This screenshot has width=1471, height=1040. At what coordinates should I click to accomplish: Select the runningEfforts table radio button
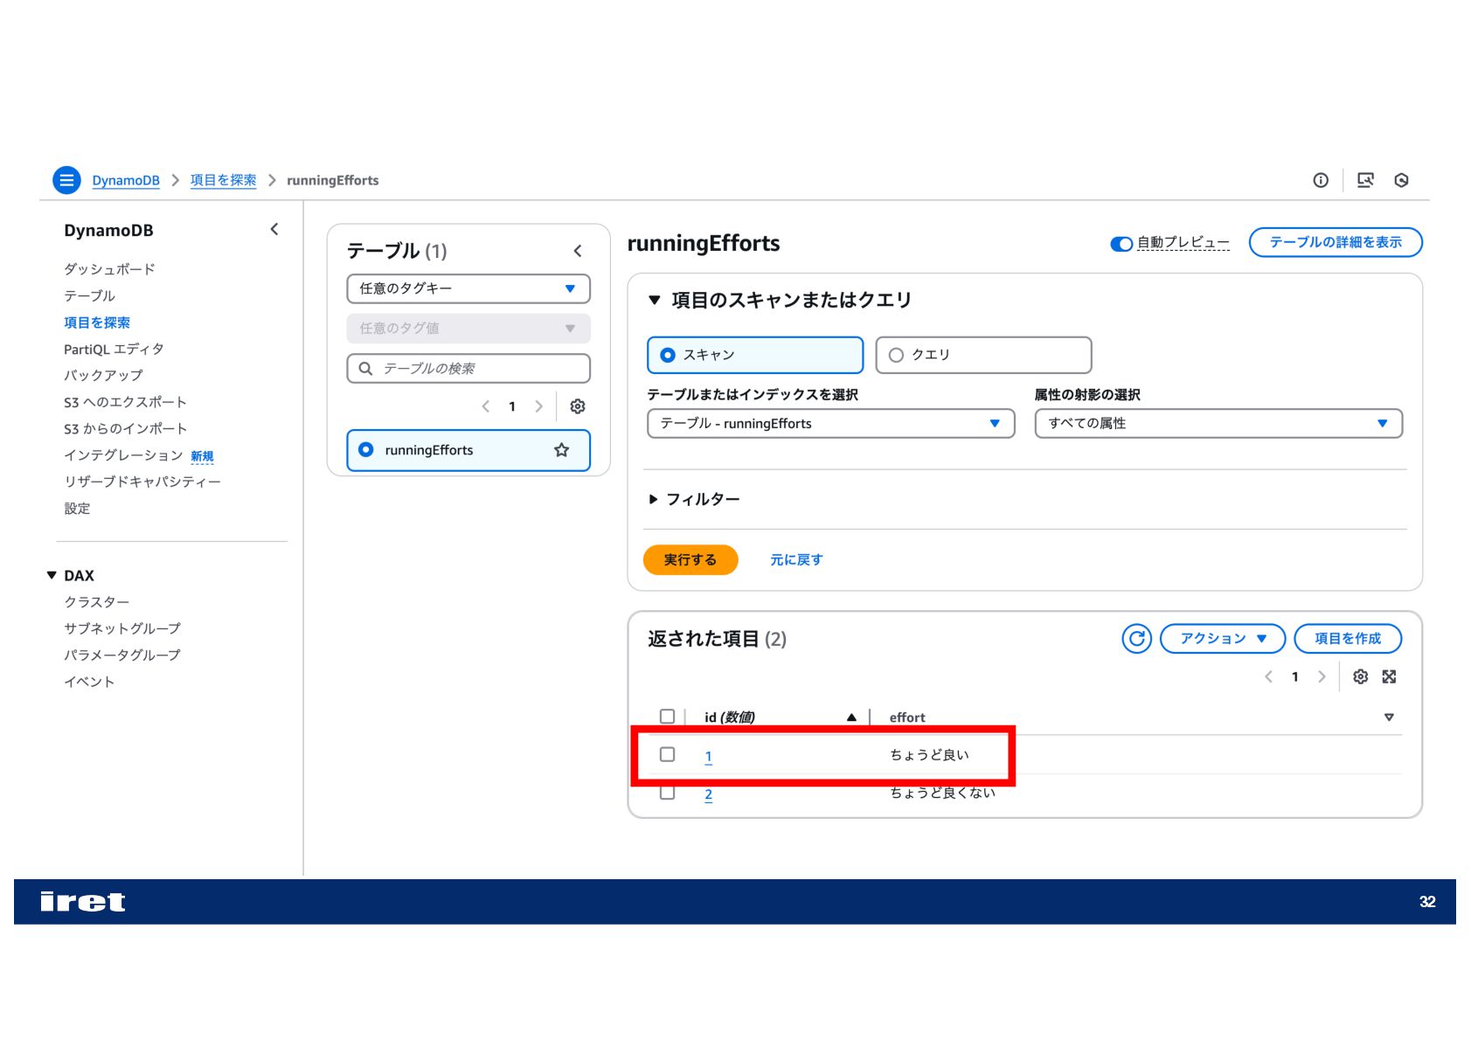pos(366,450)
